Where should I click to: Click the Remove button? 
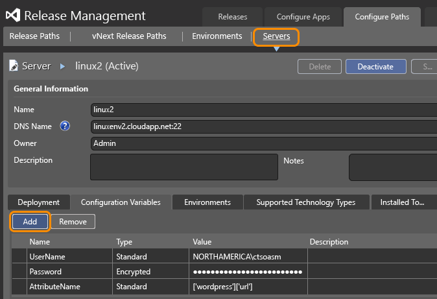pyautogui.click(x=73, y=221)
